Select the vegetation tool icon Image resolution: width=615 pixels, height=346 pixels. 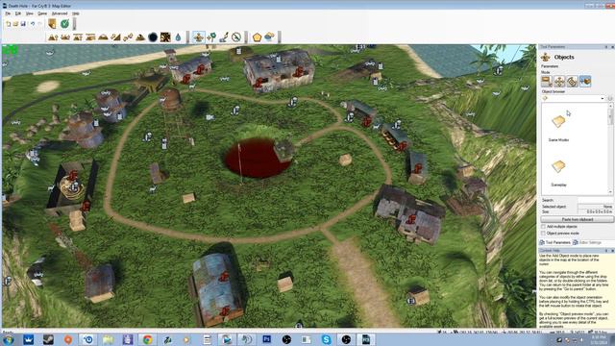211,37
